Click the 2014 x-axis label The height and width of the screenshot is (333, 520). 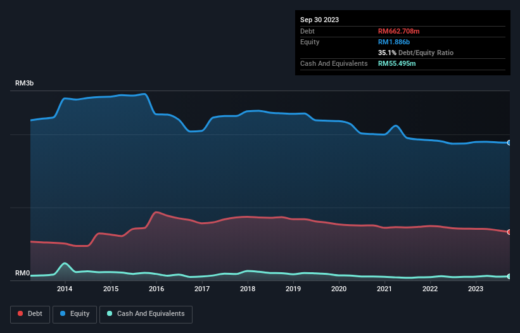click(x=65, y=289)
